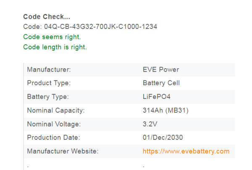Click the code value 04Q-CB-43G32-700JK-C1000-1234
Viewport: 252px width, 170px height.
pos(99,27)
